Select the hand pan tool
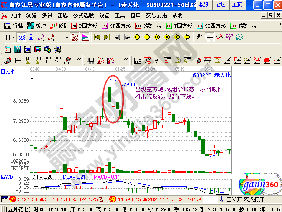The height and width of the screenshot is (212, 282). coord(200,37)
